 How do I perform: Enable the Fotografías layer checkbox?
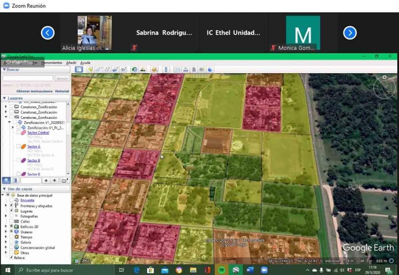click(11, 216)
